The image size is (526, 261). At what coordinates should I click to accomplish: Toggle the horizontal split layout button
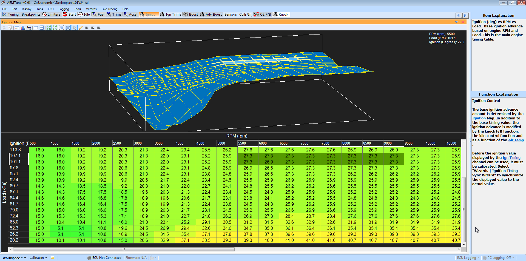[42, 28]
